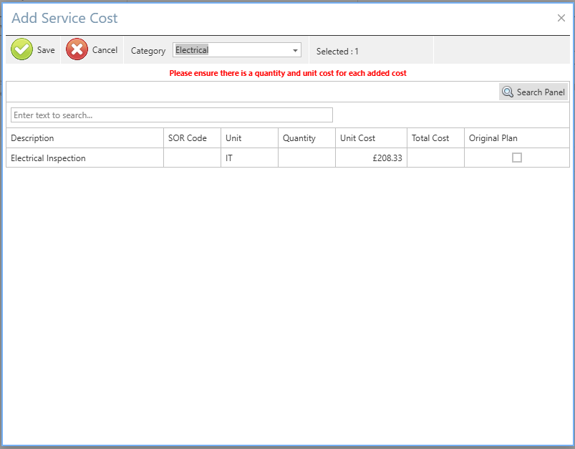
Task: Tick the Original Plan checkbox for Electrical Inspection
Action: [x=517, y=158]
